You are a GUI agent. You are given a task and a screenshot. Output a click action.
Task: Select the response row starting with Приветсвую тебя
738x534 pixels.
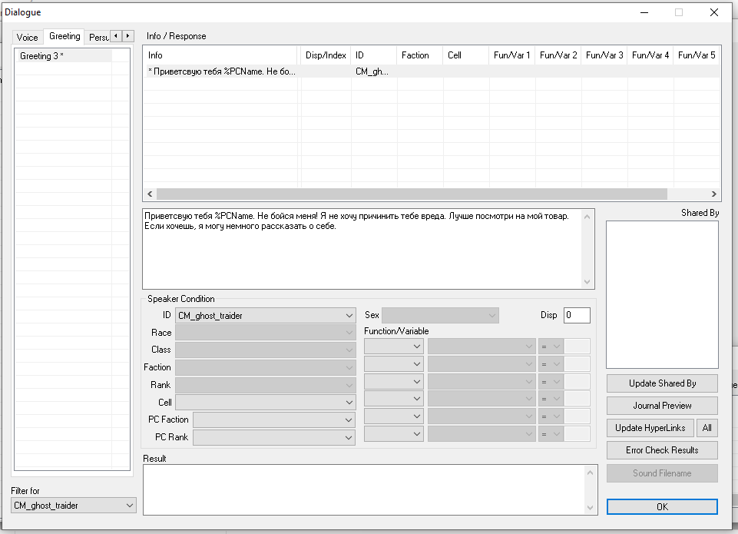(x=432, y=71)
